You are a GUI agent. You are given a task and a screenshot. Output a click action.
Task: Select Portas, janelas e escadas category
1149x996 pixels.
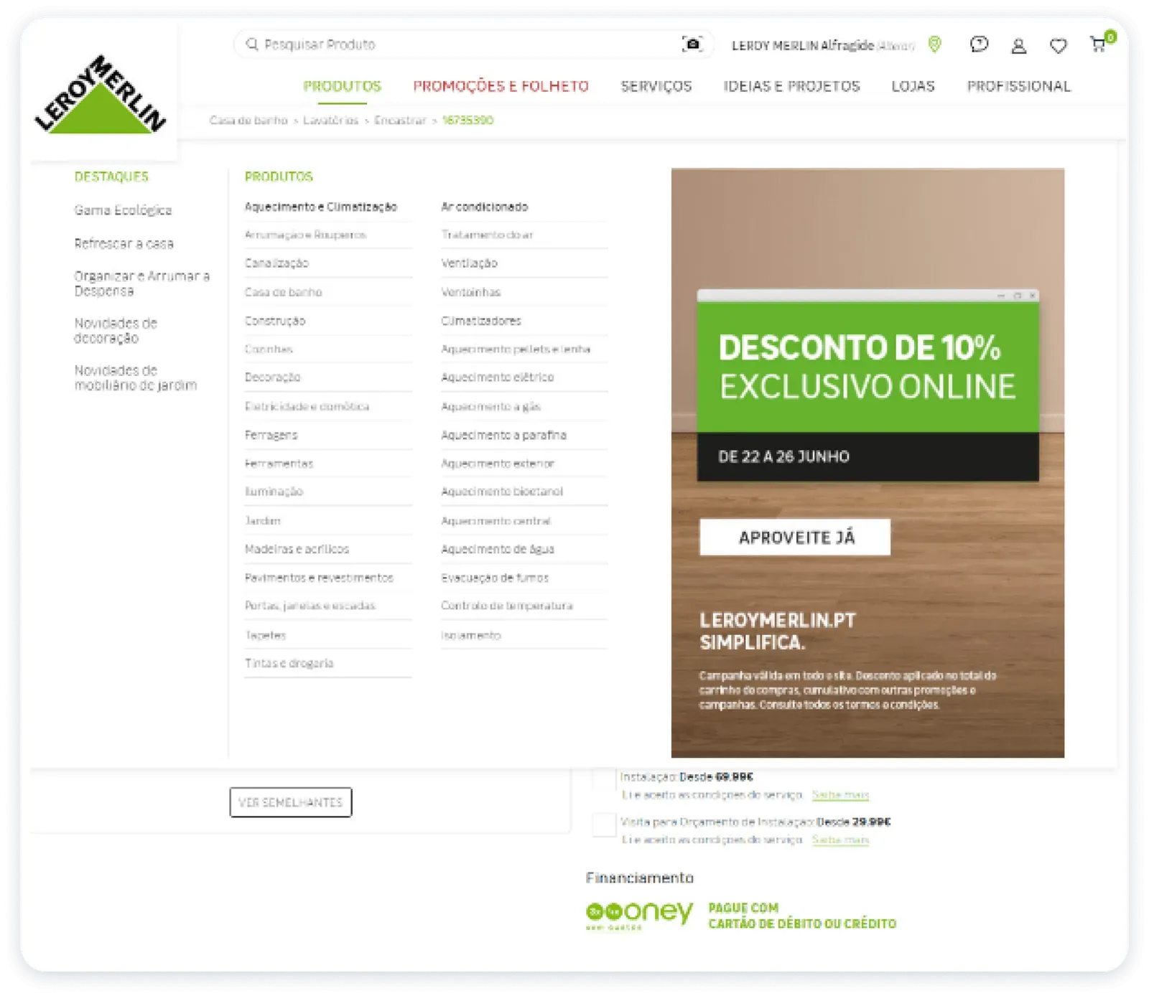tap(310, 606)
